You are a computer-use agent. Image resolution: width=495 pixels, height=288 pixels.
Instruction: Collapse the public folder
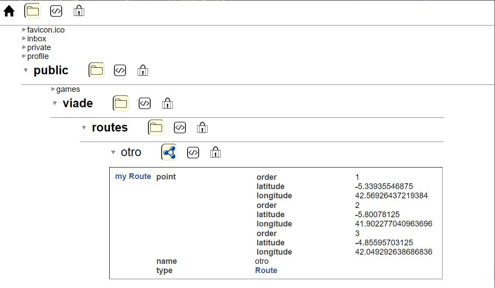[26, 70]
